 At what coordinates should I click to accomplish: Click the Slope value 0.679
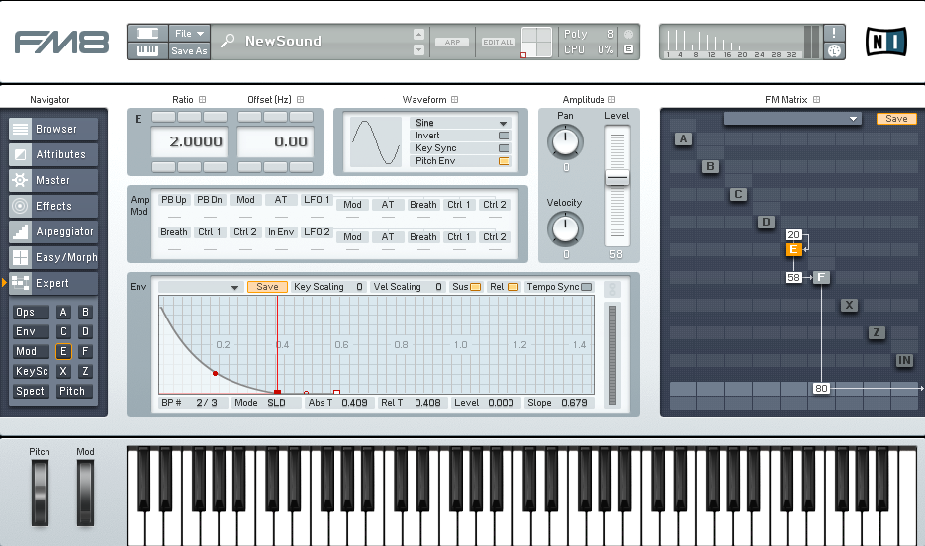[x=574, y=403]
